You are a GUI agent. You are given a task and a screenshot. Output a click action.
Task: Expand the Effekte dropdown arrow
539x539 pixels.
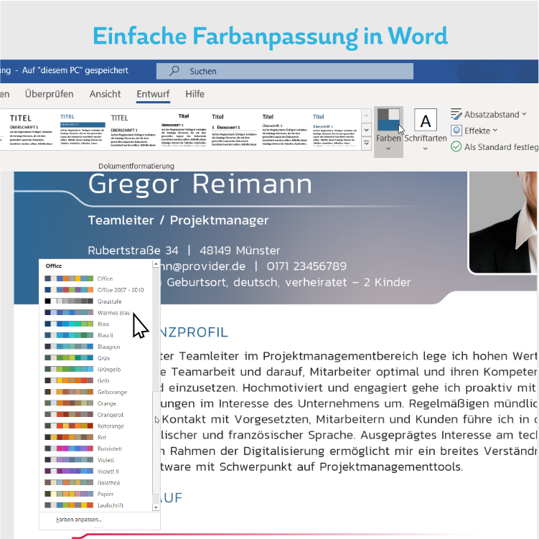(x=495, y=131)
